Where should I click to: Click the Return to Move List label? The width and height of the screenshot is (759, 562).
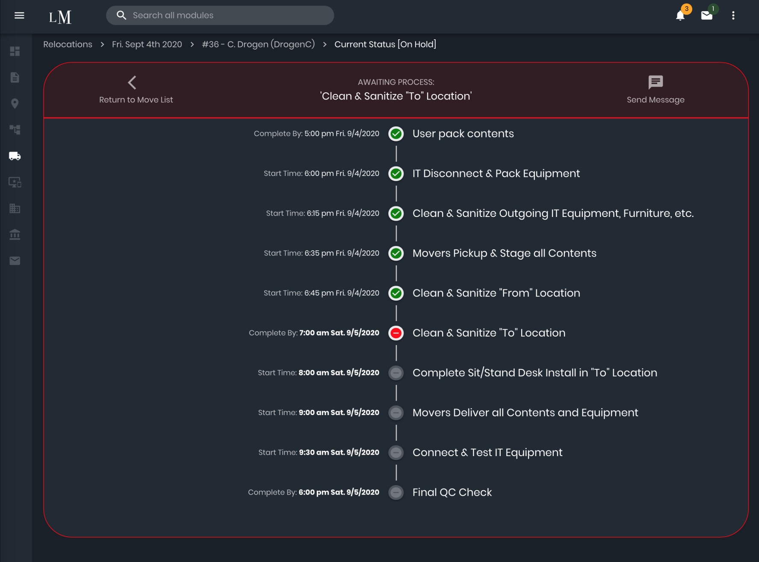coord(136,100)
